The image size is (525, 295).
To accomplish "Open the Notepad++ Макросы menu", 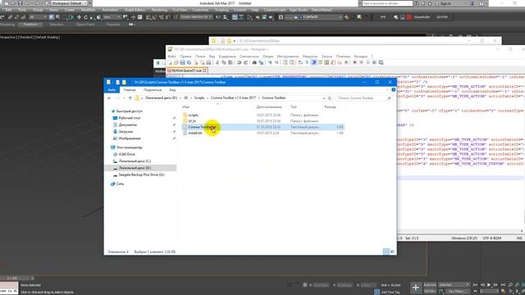I will [310, 57].
